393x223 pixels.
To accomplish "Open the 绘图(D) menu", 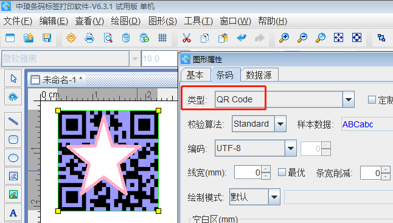I will point(125,21).
